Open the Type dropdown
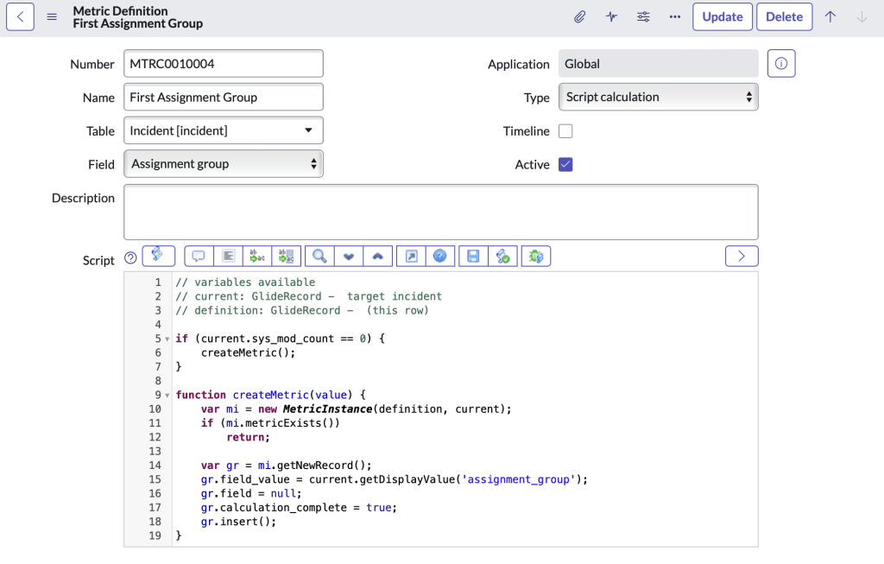 658,97
